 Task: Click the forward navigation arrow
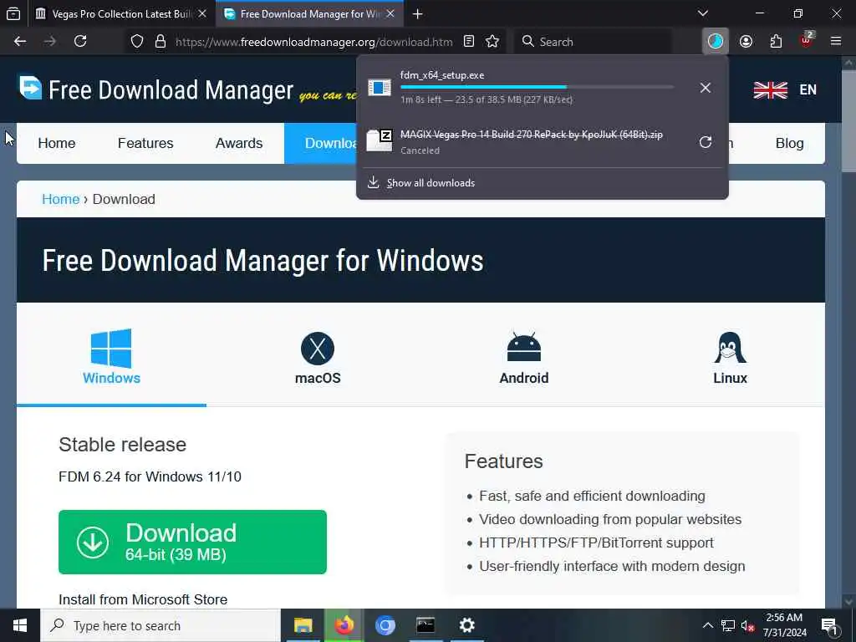pos(50,42)
